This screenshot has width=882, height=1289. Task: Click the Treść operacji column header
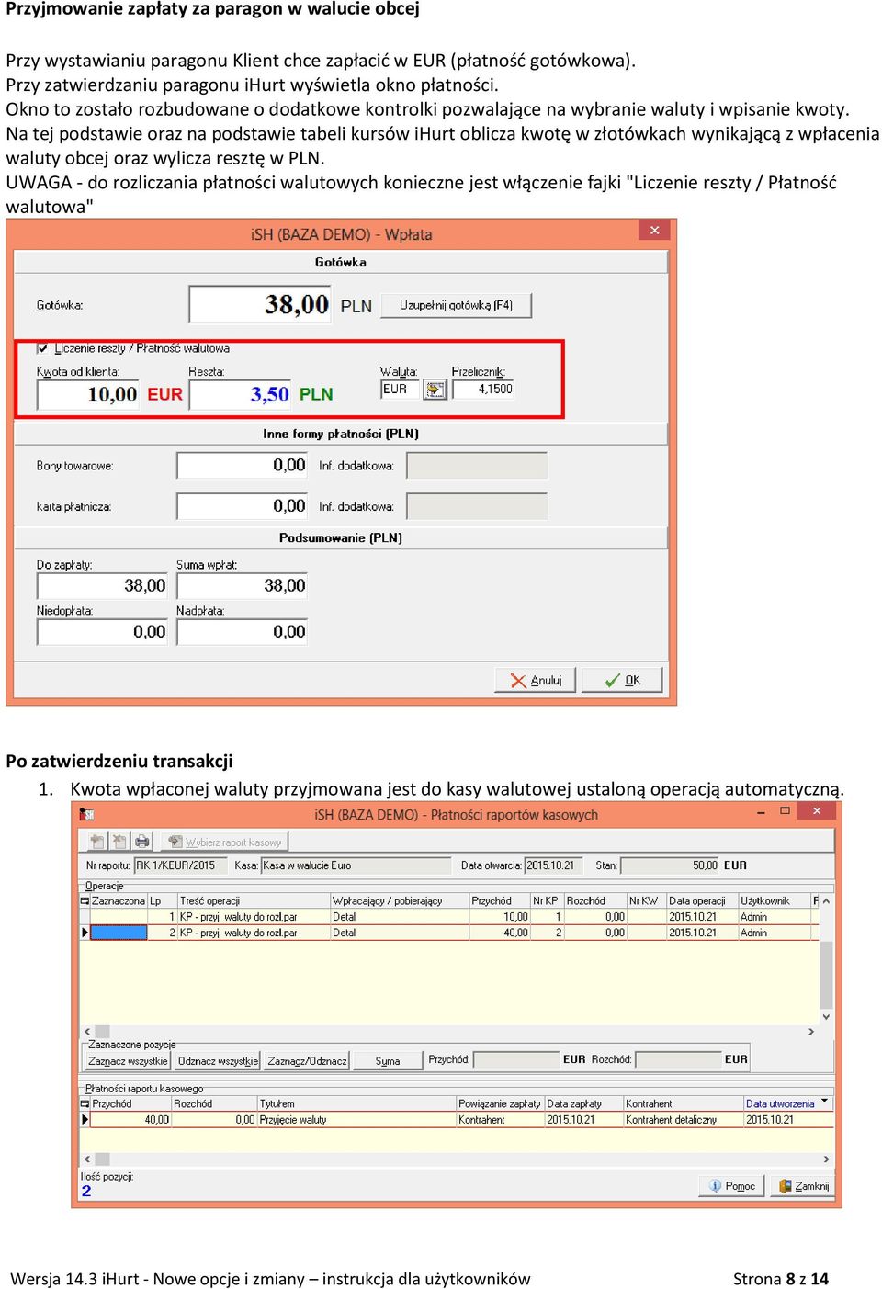click(x=254, y=901)
